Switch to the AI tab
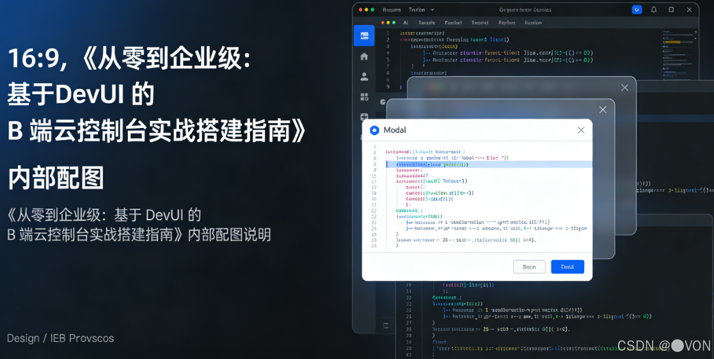Image resolution: width=714 pixels, height=359 pixels. (x=405, y=22)
